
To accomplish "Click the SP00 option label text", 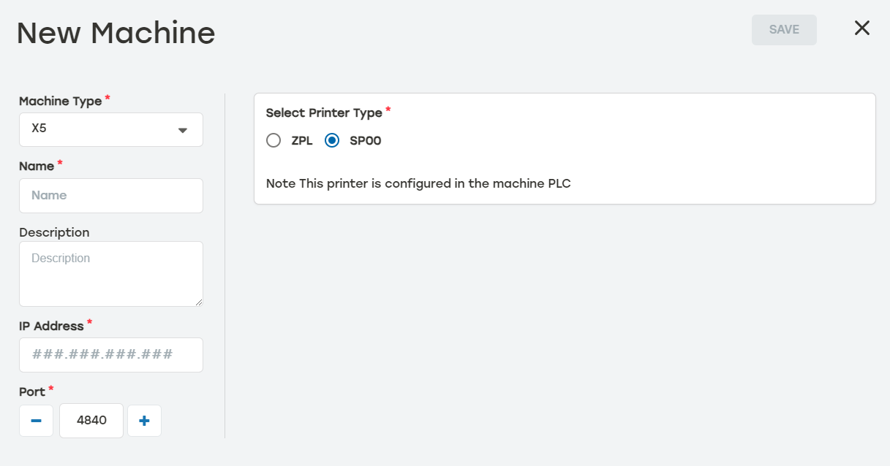I will [x=366, y=141].
